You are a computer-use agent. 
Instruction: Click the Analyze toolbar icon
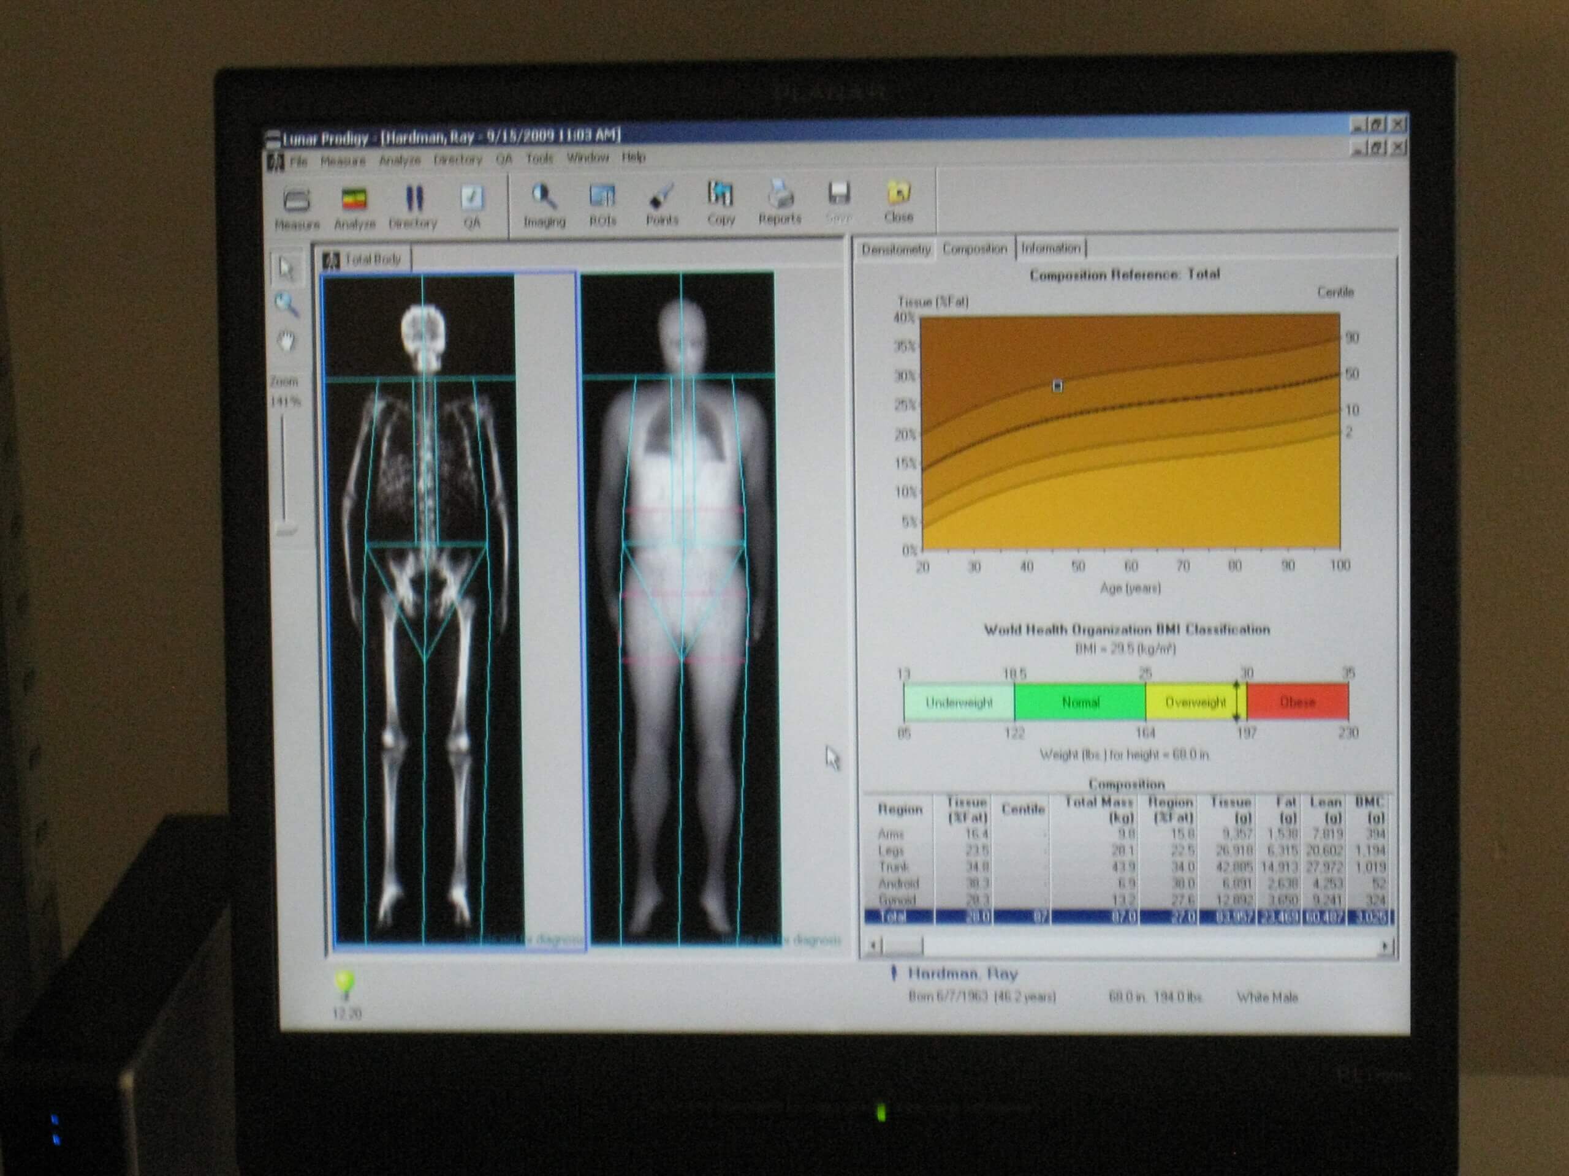[354, 201]
